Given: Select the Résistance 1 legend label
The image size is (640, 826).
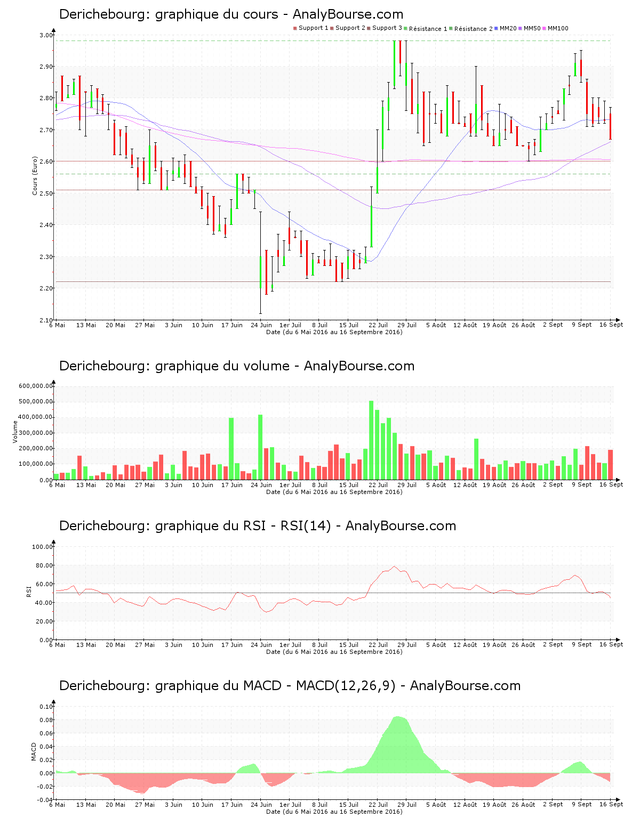Looking at the screenshot, I should click(x=428, y=29).
